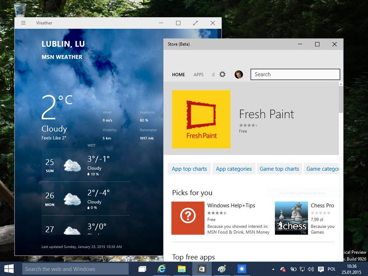Open the Fresh Paint app tile
The image size is (368, 276).
(x=201, y=119)
